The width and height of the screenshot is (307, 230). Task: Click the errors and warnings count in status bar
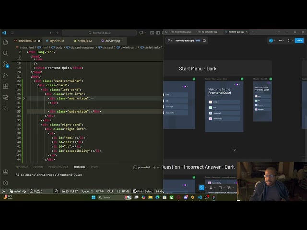point(36,191)
